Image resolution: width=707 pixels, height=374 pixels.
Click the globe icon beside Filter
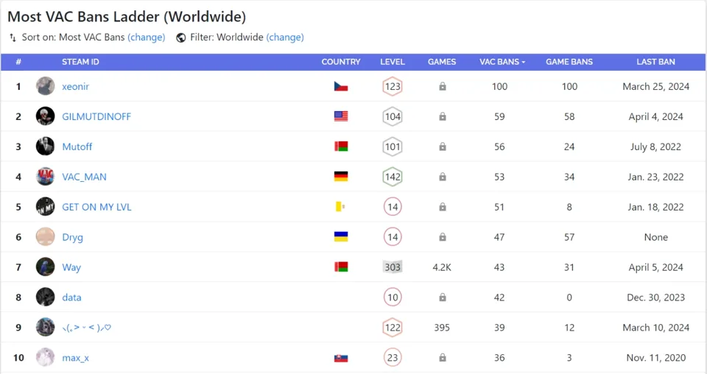(x=181, y=38)
